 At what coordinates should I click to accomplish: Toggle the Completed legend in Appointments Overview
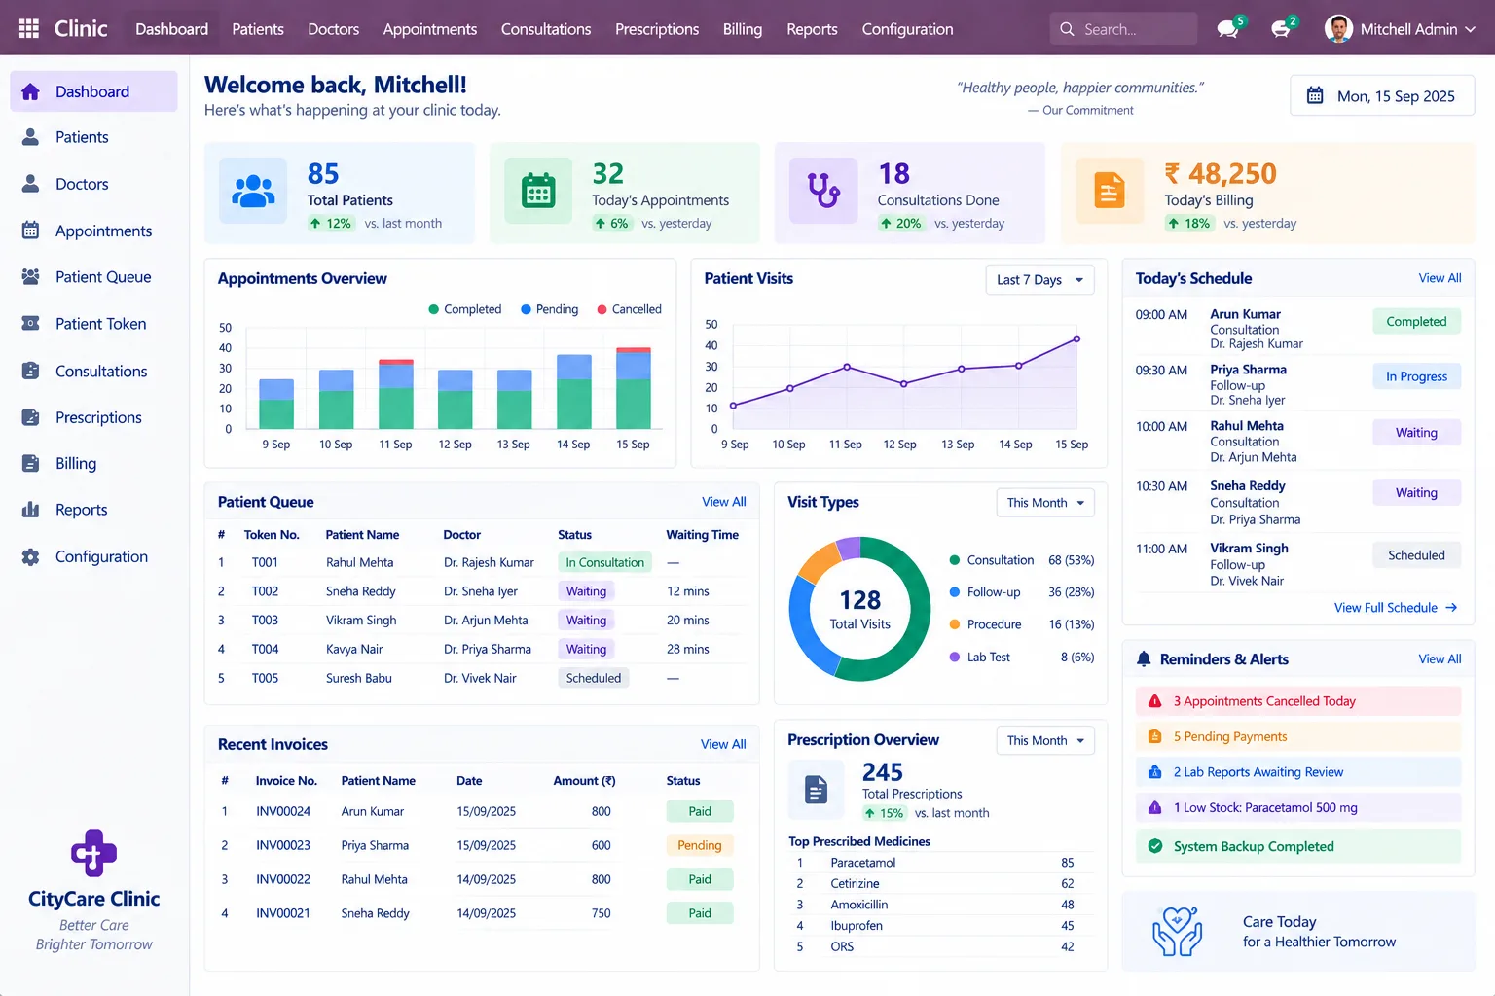(x=465, y=309)
